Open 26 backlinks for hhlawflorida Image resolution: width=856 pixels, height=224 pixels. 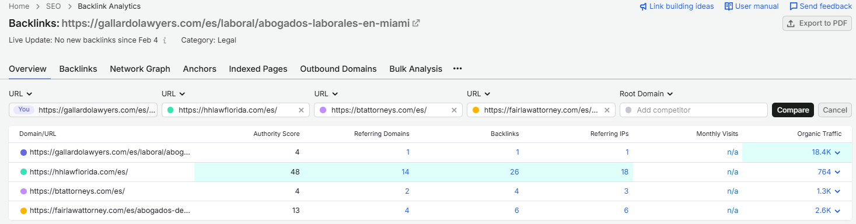coord(514,172)
